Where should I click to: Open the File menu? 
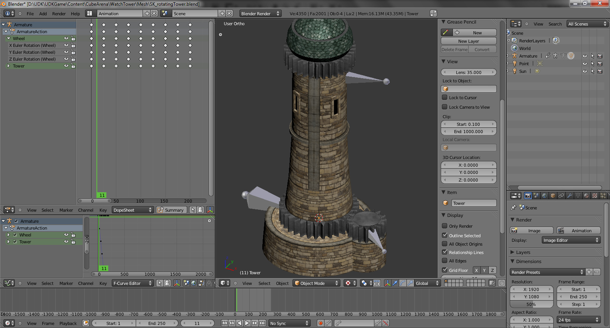pyautogui.click(x=30, y=14)
